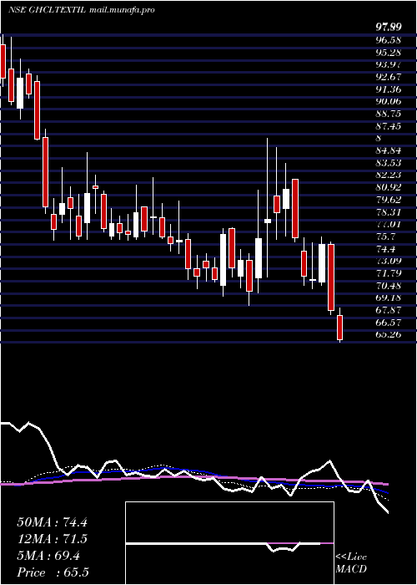Click the 66.57 price axis label
Viewport: 417px width, 585px height.
pyautogui.click(x=388, y=323)
